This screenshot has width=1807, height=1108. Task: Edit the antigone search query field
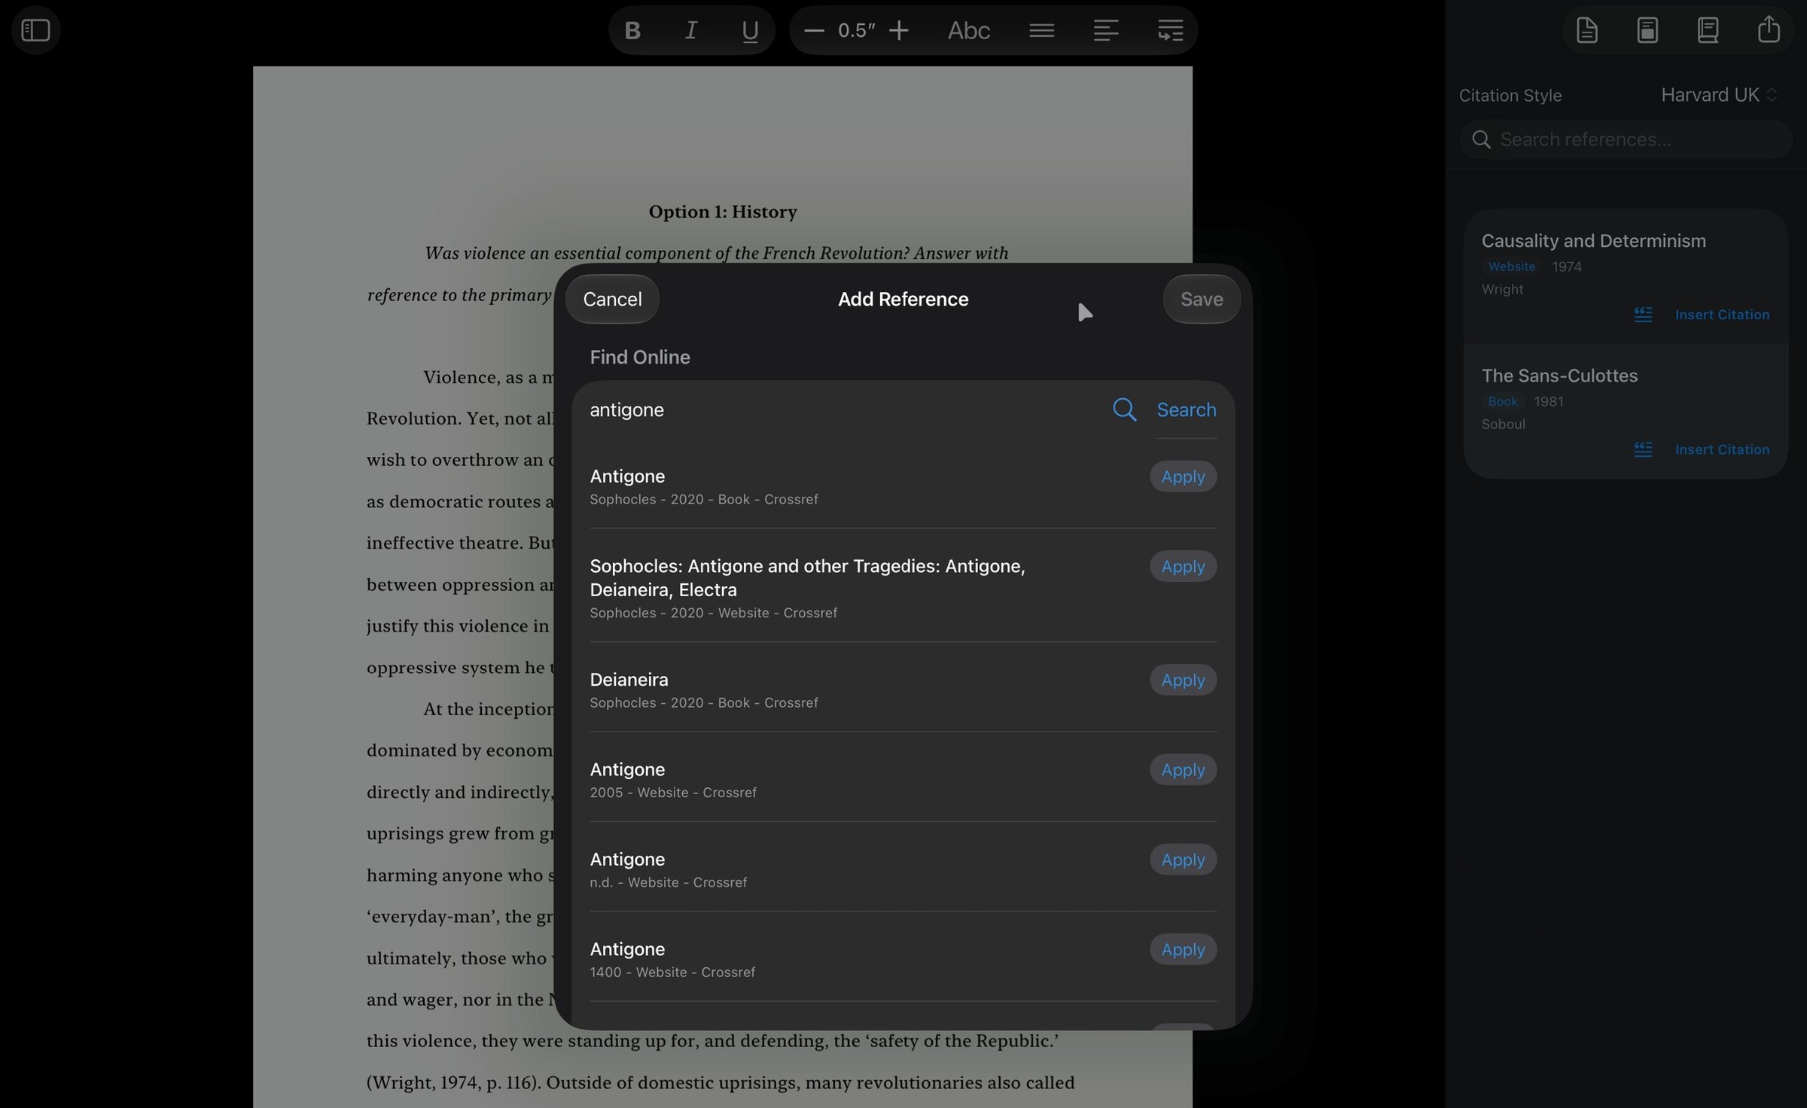843,409
